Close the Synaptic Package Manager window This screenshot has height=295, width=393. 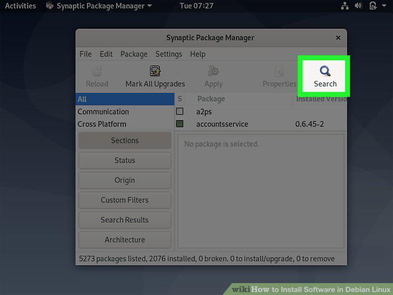click(338, 38)
